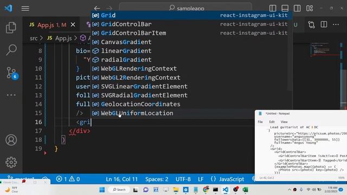
Task: Show additional views ellipsis in activity bar
Action: 11,95
